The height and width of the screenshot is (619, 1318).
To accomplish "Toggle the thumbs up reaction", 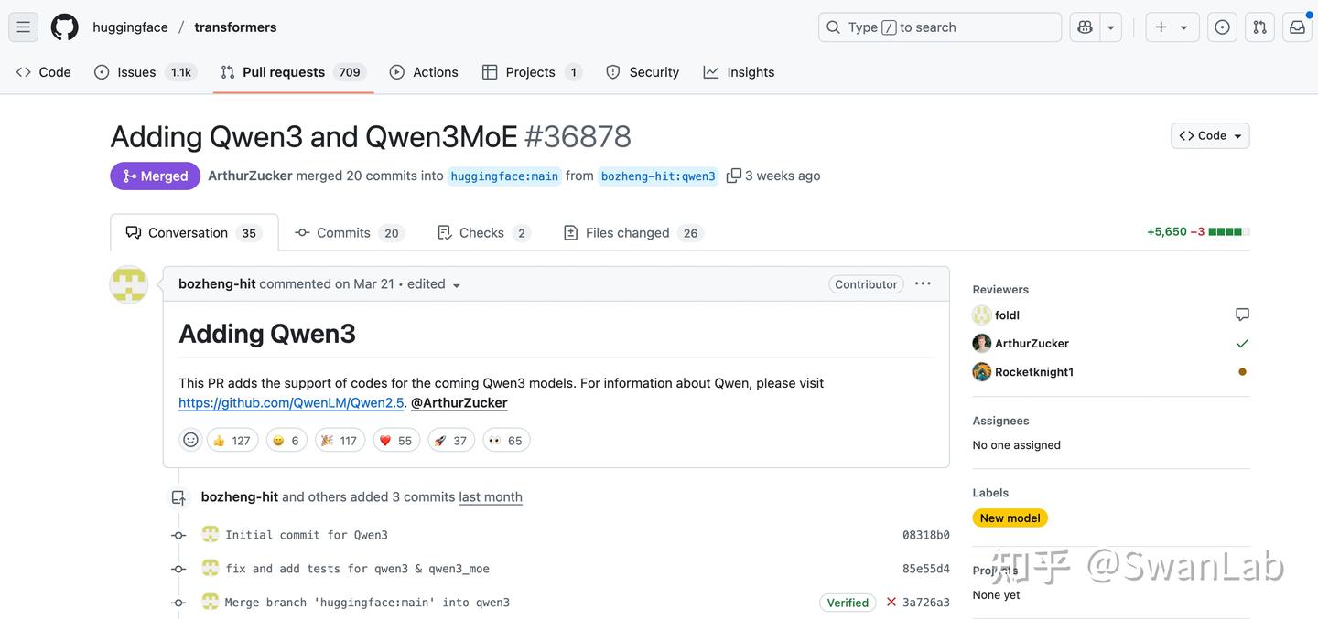I will [x=232, y=440].
